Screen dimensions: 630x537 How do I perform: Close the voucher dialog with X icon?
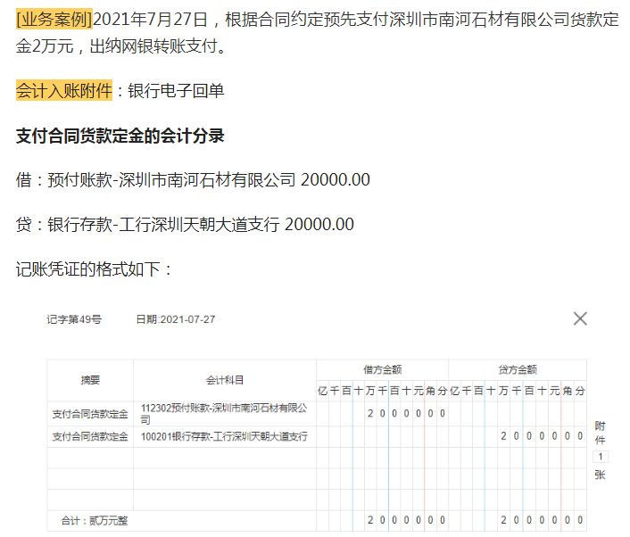[580, 319]
